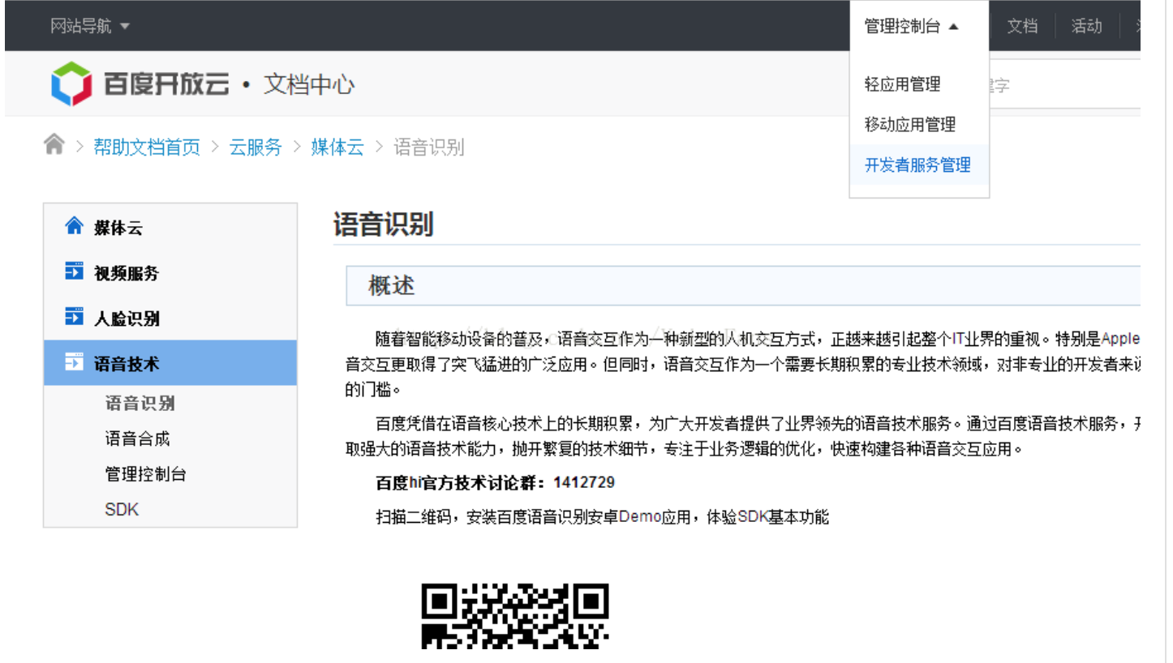
Task: Click the 语音识别 page heading
Action: pos(383,225)
